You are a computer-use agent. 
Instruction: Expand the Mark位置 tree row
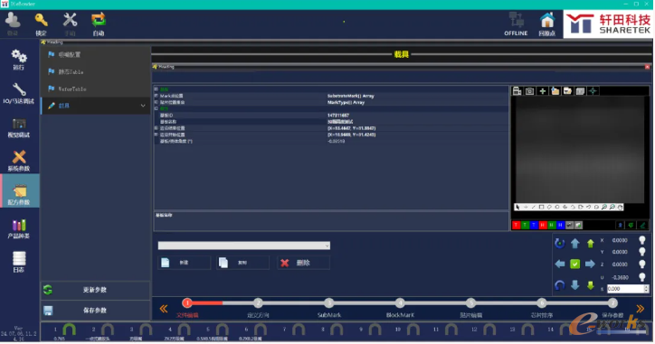(x=157, y=96)
